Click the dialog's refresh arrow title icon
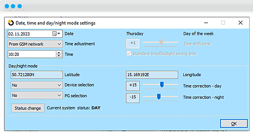 [x=11, y=23]
